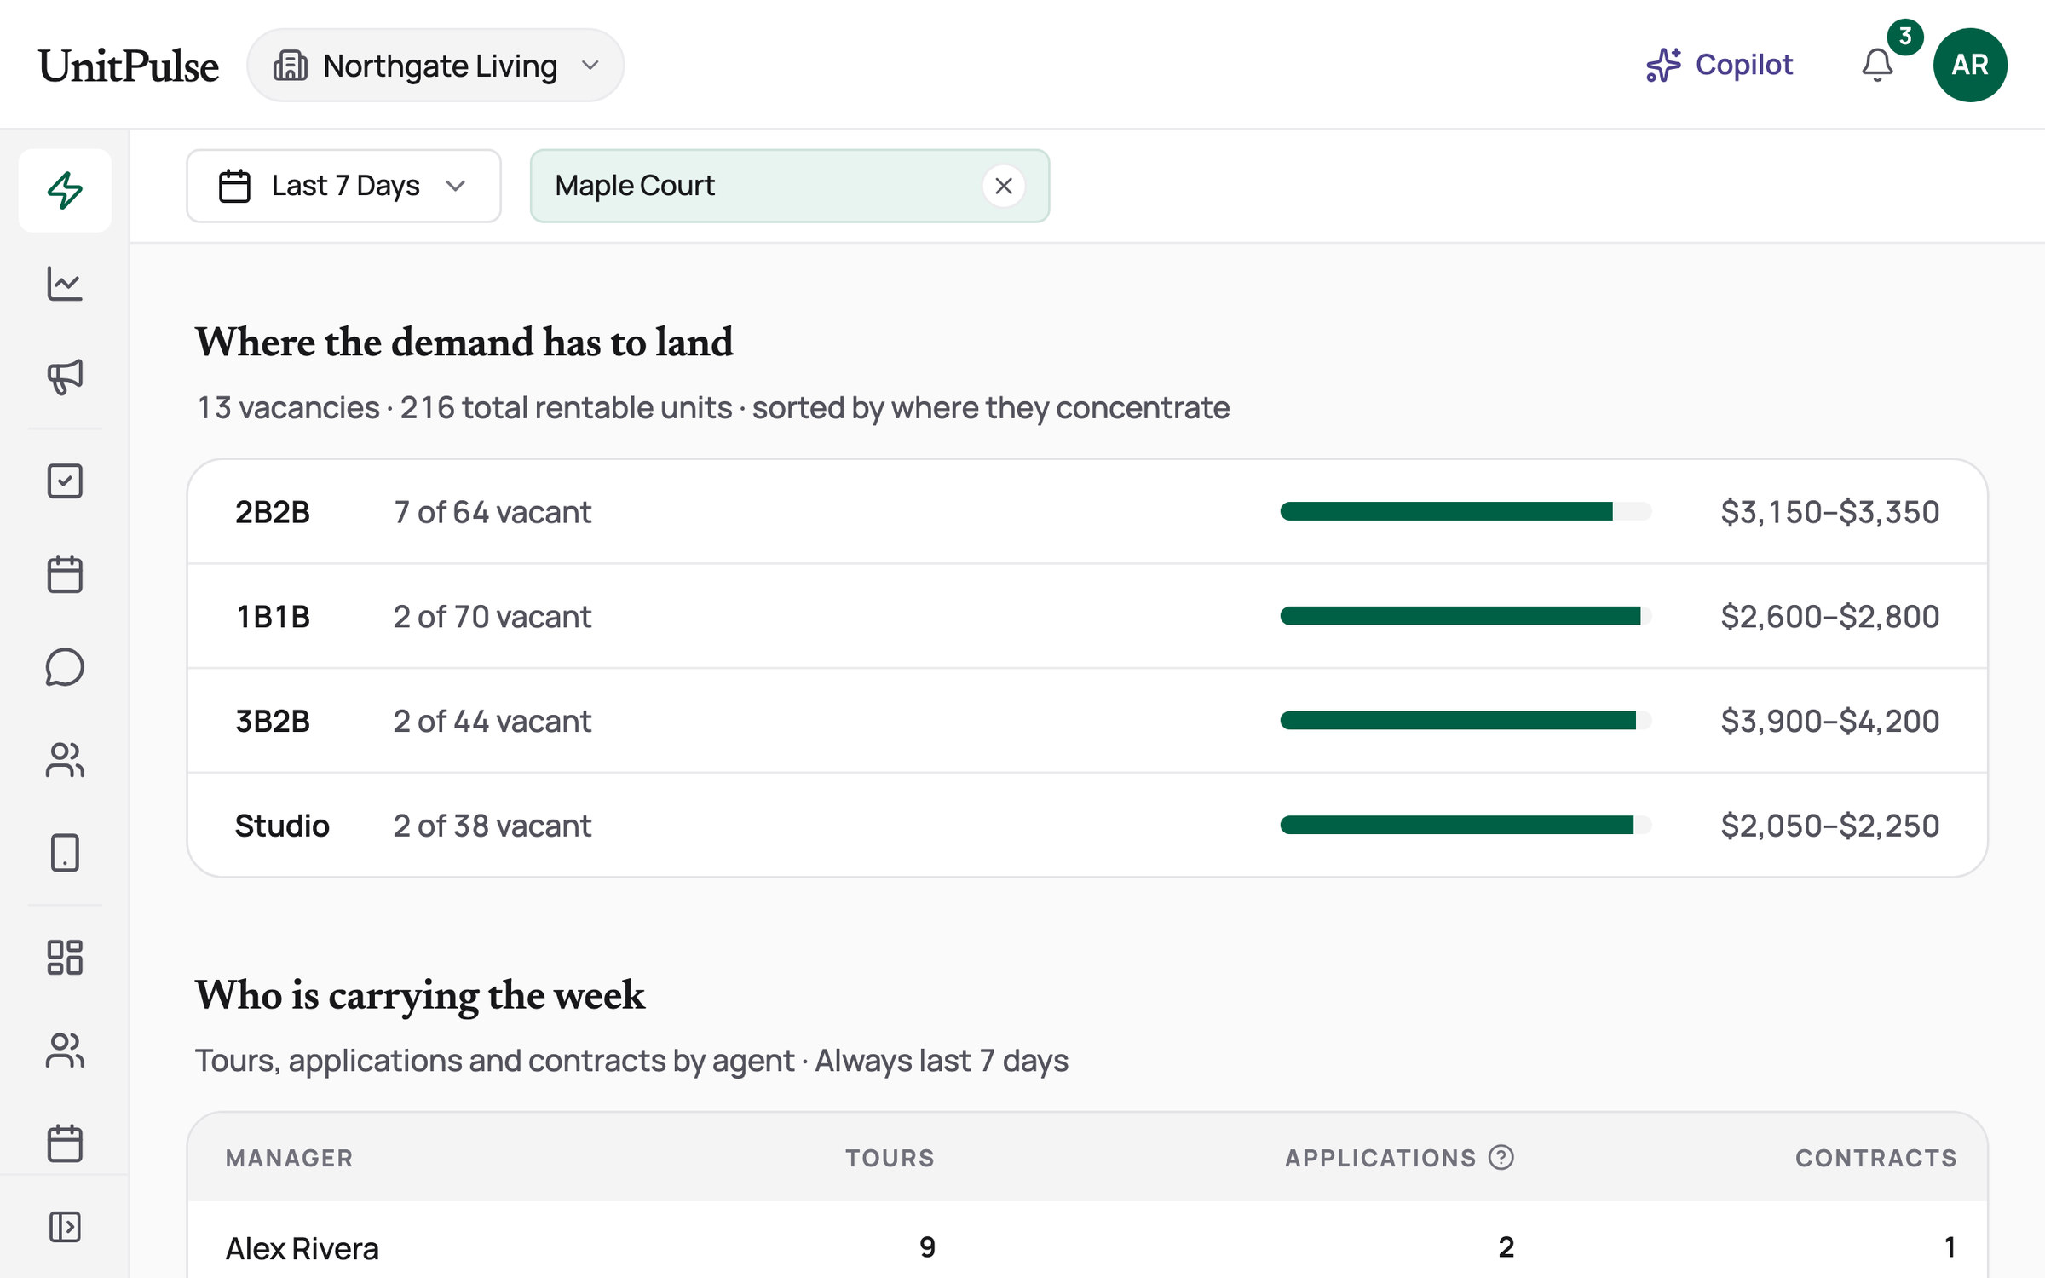The width and height of the screenshot is (2045, 1278).
Task: Click the $2,050–$2,250 rent range
Action: [x=1830, y=826]
